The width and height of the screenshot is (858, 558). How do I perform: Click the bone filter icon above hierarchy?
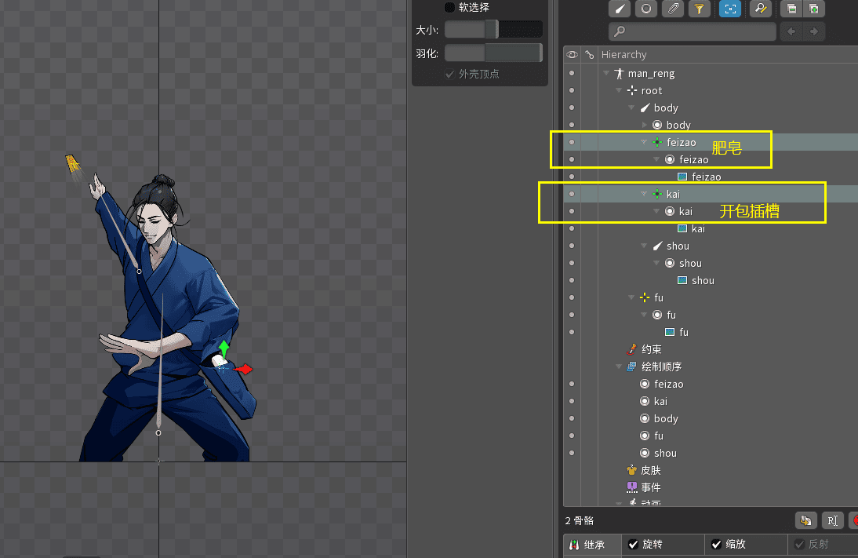(620, 9)
